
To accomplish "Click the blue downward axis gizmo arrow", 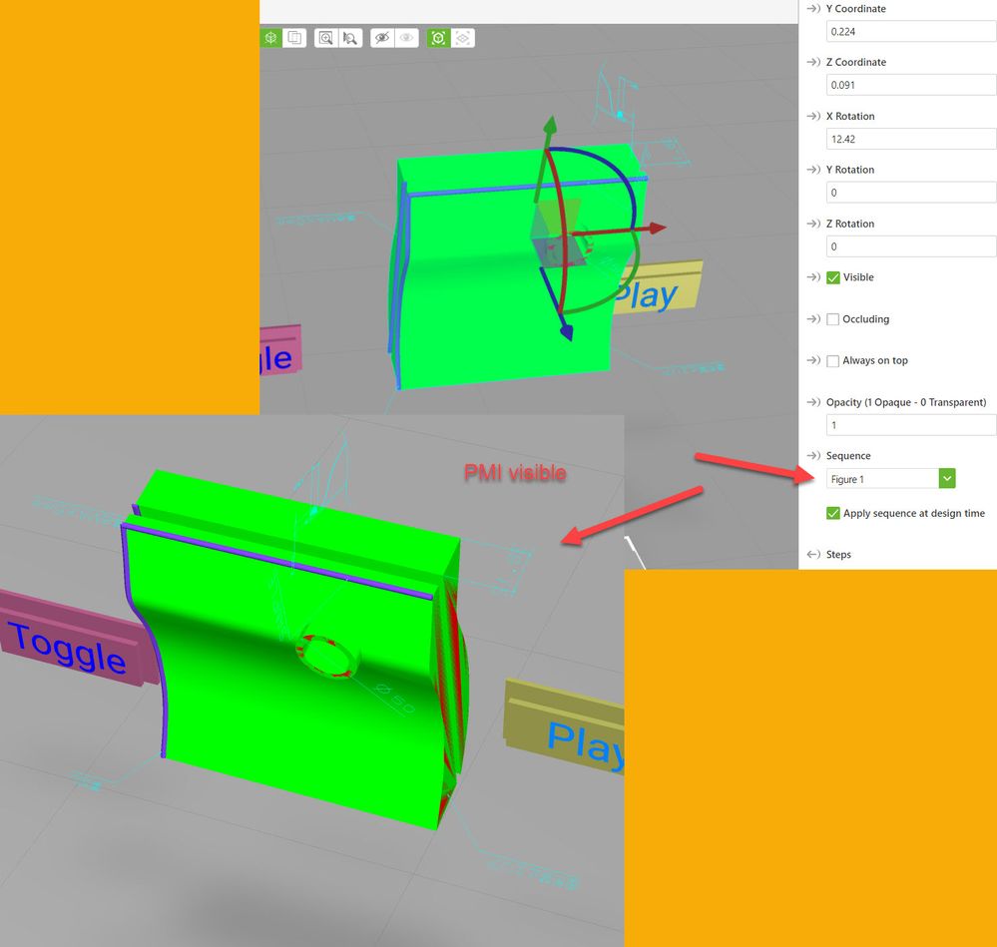I will [566, 331].
